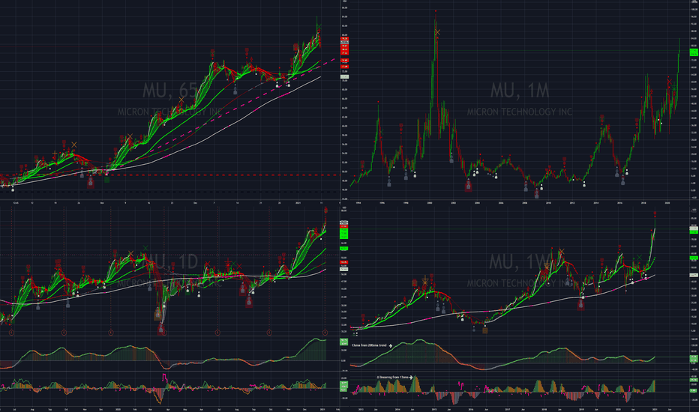Screen dimensions: 699x412
Task: Click the gray current-price label on the MU 65 price axis
Action: (344, 42)
